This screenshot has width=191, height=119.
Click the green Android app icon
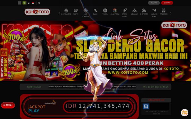(x=24, y=3)
